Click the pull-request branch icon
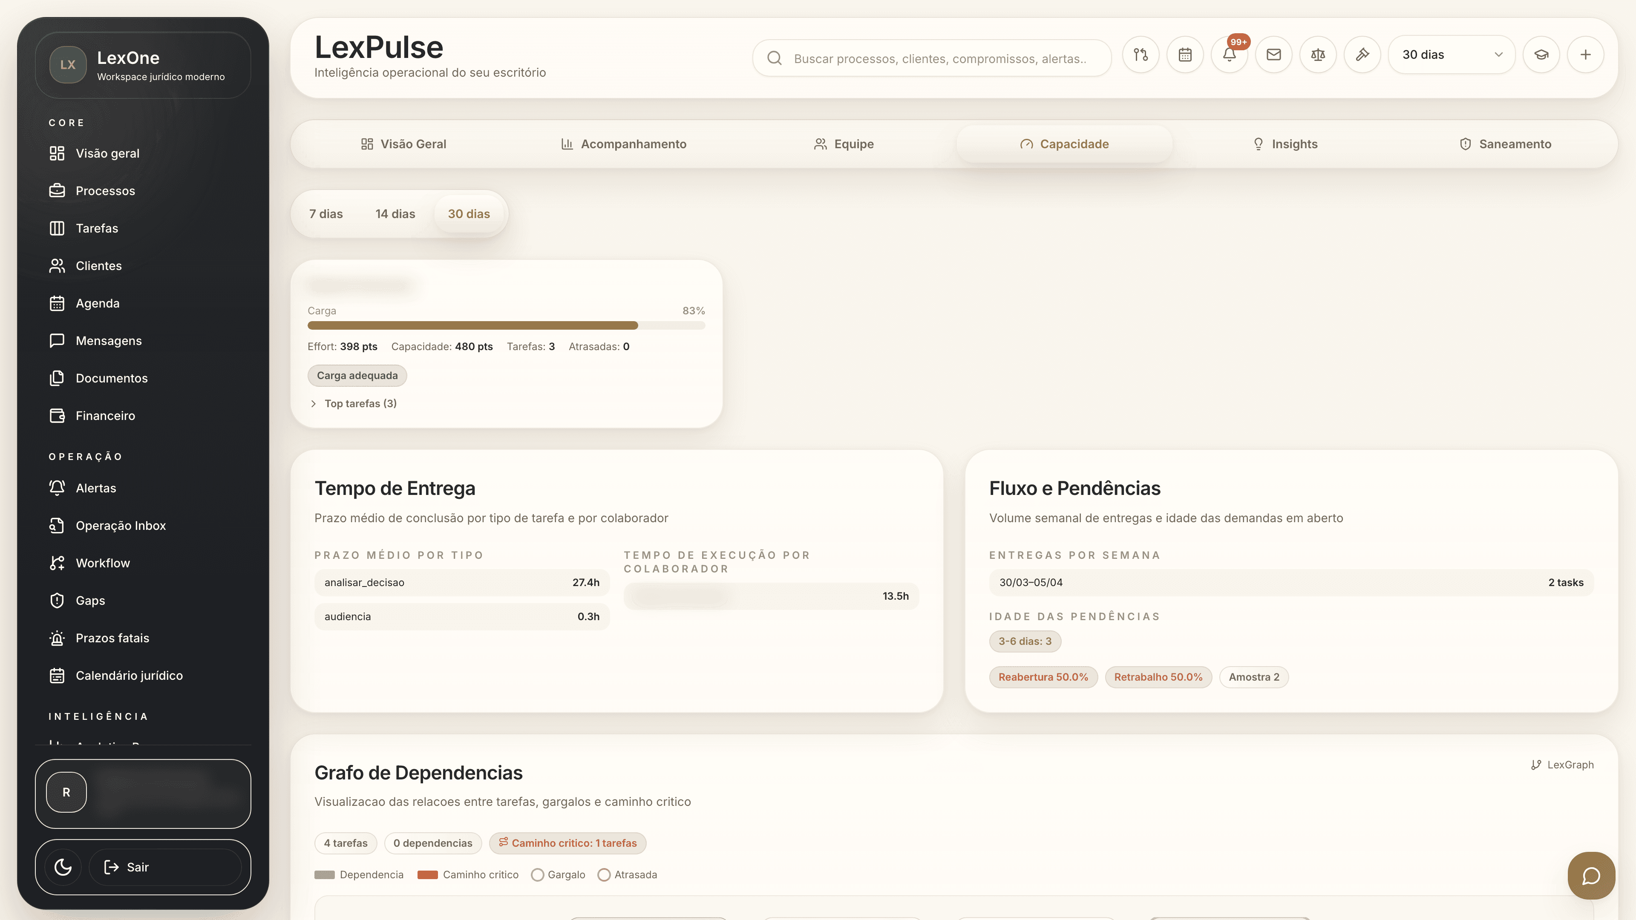Screen dimensions: 1636x920 tap(1141, 55)
